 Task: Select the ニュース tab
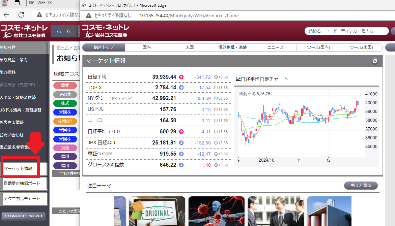coord(275,47)
